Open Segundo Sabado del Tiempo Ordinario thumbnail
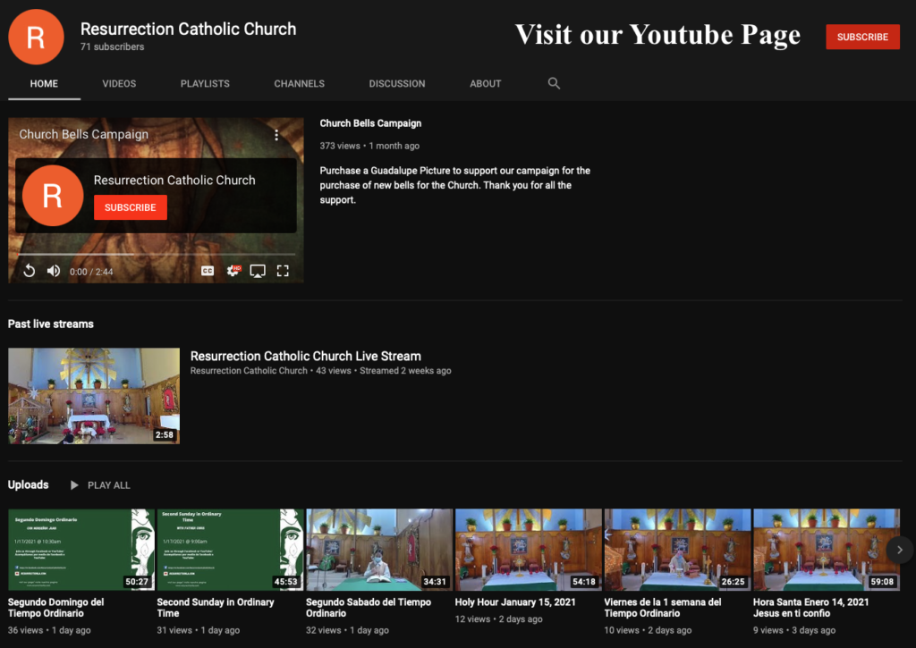 tap(379, 550)
